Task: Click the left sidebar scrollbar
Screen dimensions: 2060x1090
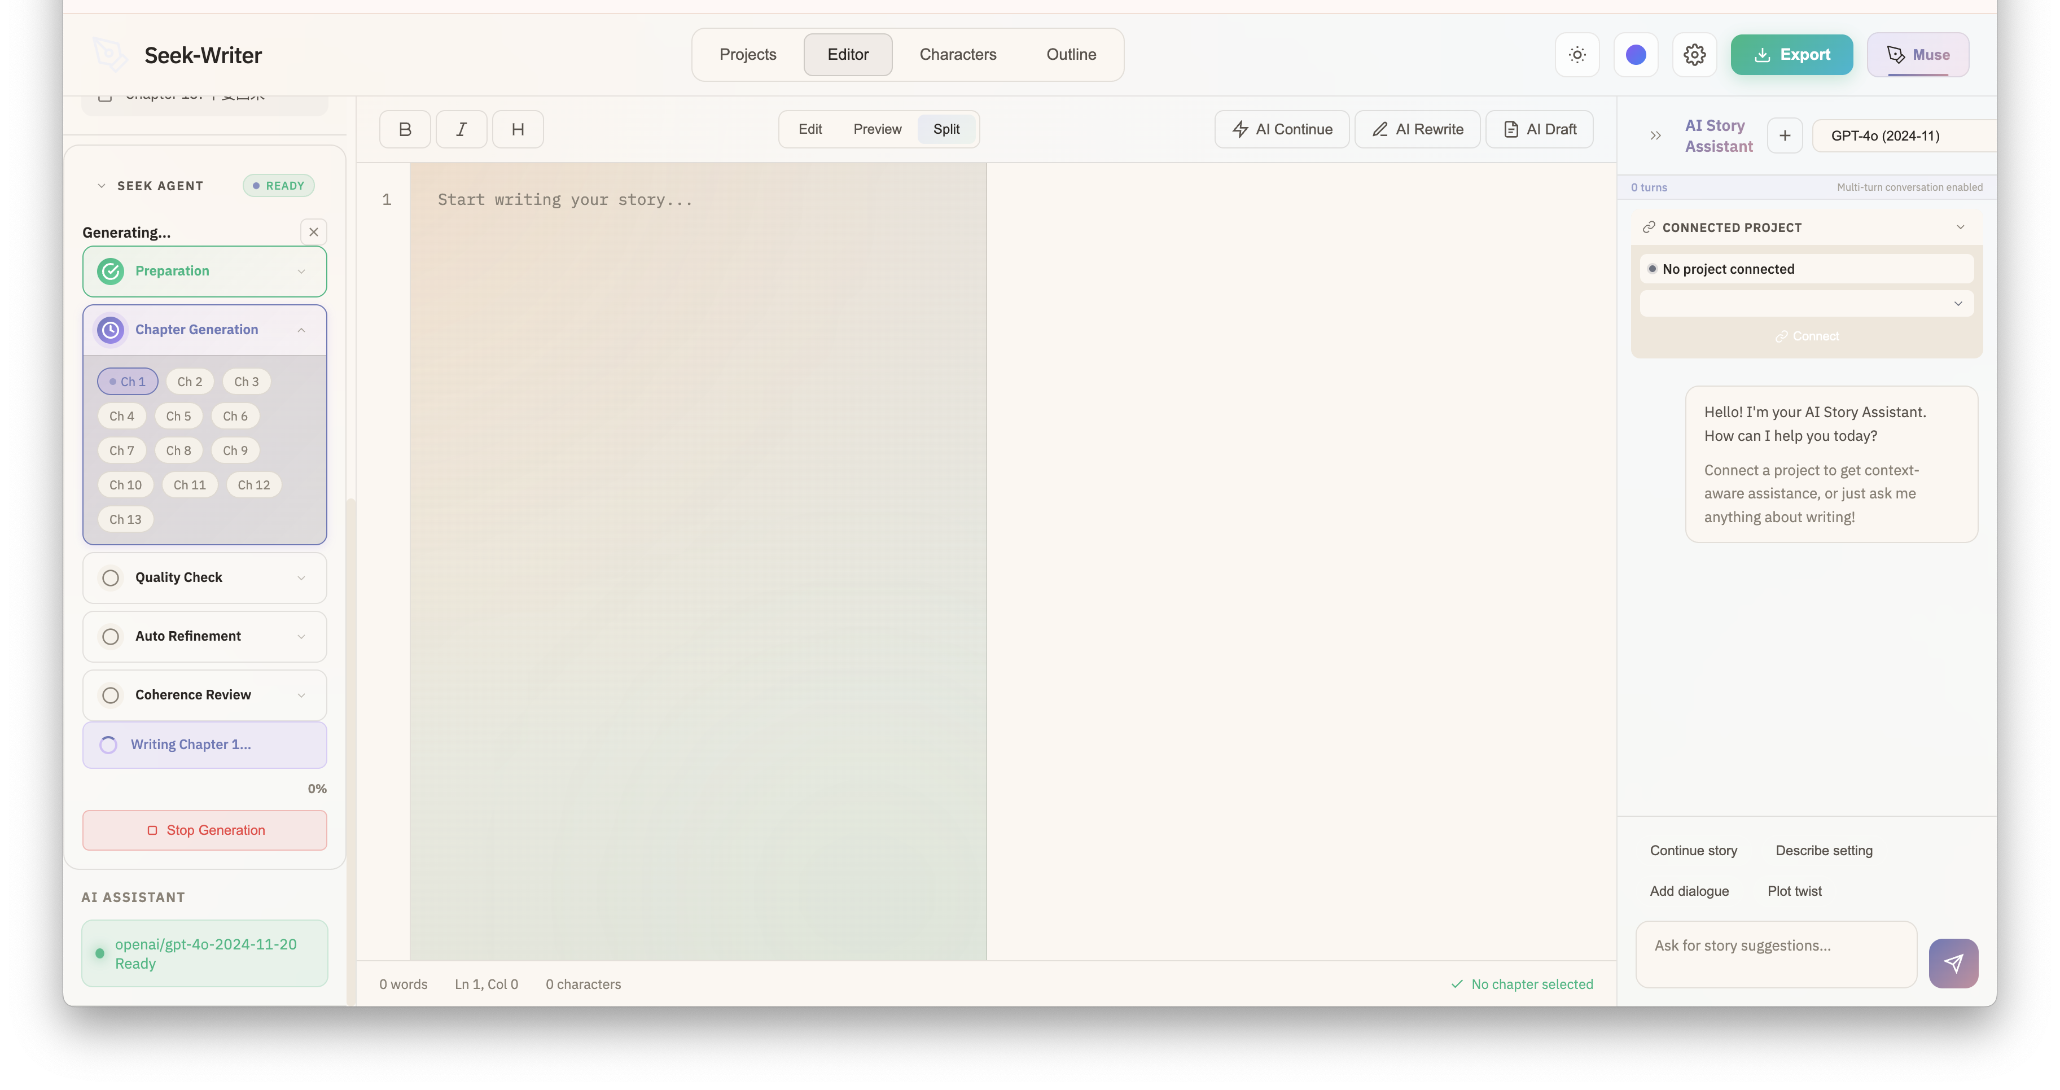Action: coord(350,752)
